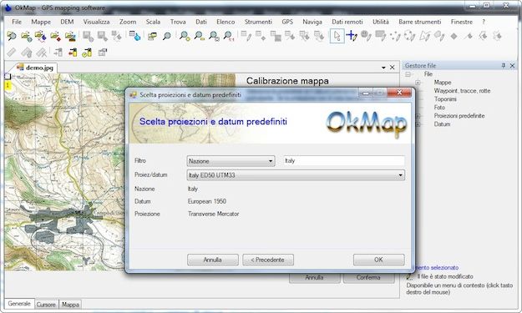The width and height of the screenshot is (522, 313).
Task: Click the smiley face with pencil tool
Action: click(366, 36)
